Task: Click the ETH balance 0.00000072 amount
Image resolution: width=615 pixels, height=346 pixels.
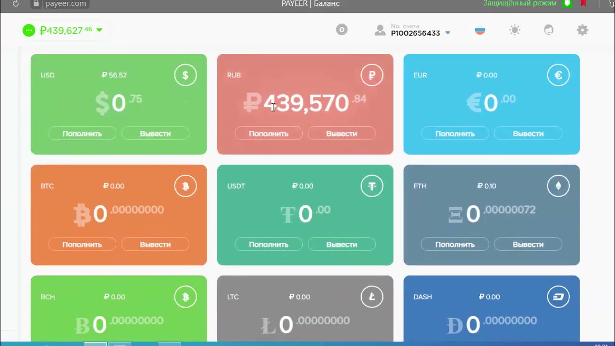Action: click(492, 214)
